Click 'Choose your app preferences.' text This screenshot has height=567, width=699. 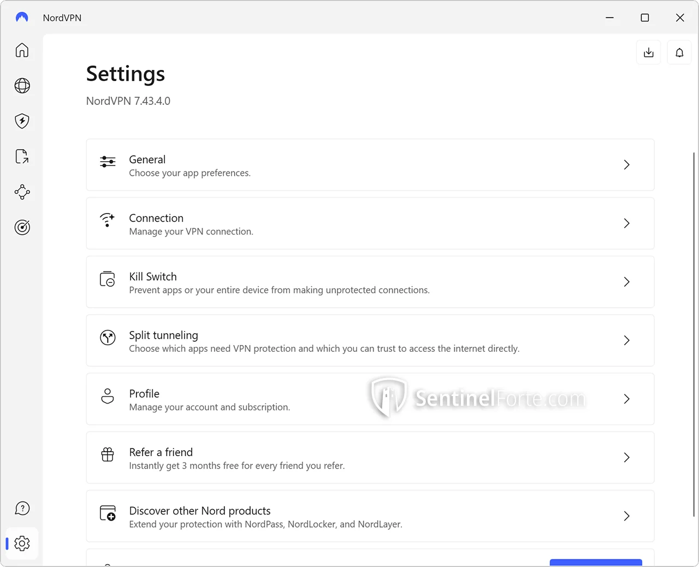coord(189,173)
